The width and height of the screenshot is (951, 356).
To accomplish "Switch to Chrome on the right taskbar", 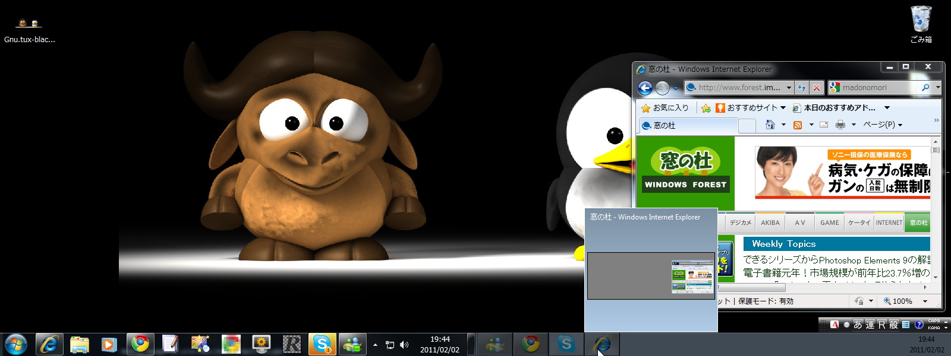I will [x=531, y=344].
